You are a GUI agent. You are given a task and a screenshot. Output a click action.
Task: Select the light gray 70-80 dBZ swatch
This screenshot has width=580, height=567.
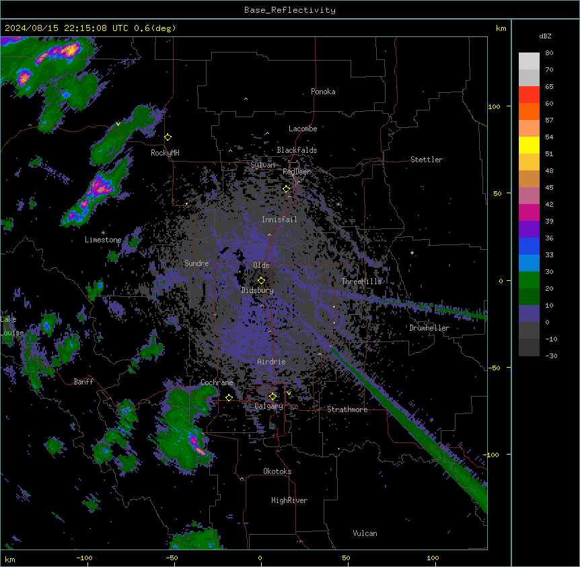529,61
